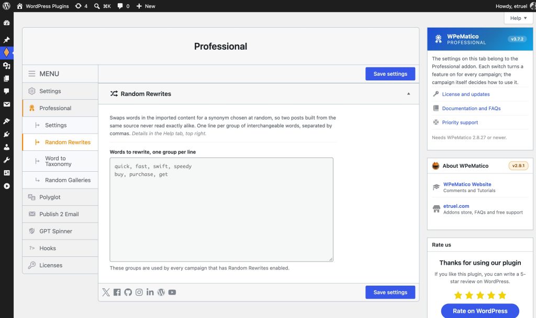Image resolution: width=536 pixels, height=318 pixels.
Task: Open Random Galleries submenu item
Action: click(x=60, y=180)
